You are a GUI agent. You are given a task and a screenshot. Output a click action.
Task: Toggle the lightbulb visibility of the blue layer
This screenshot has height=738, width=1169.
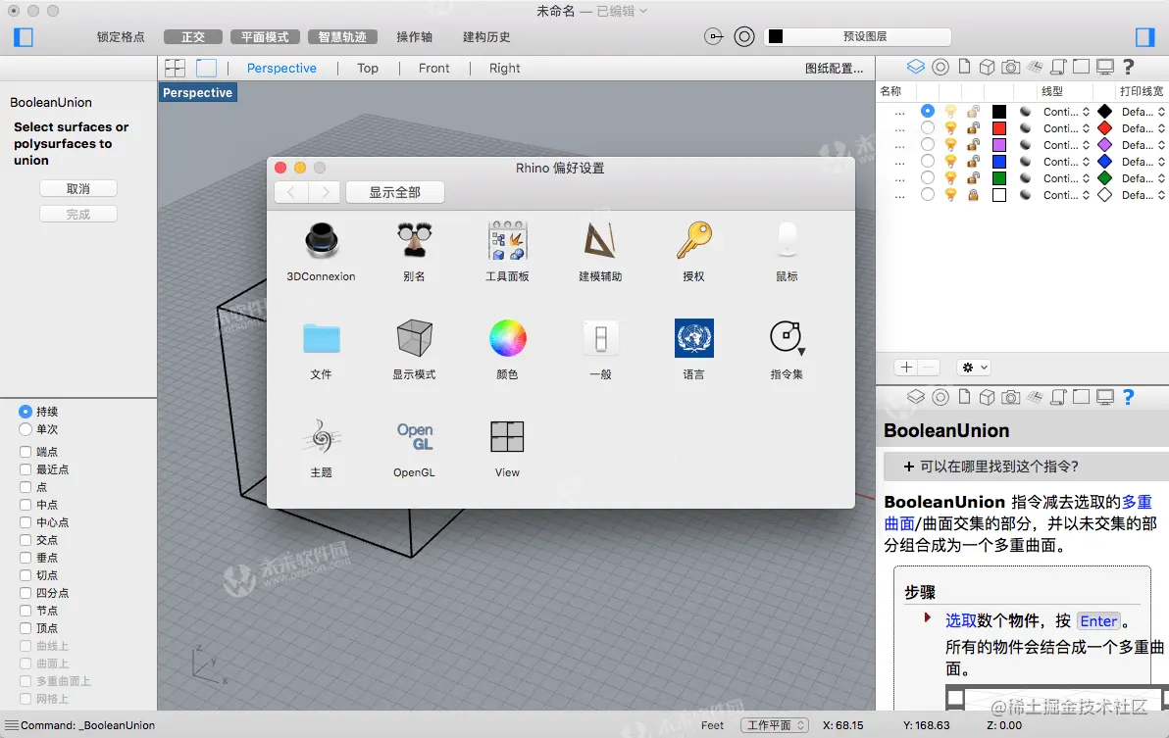pyautogui.click(x=950, y=161)
